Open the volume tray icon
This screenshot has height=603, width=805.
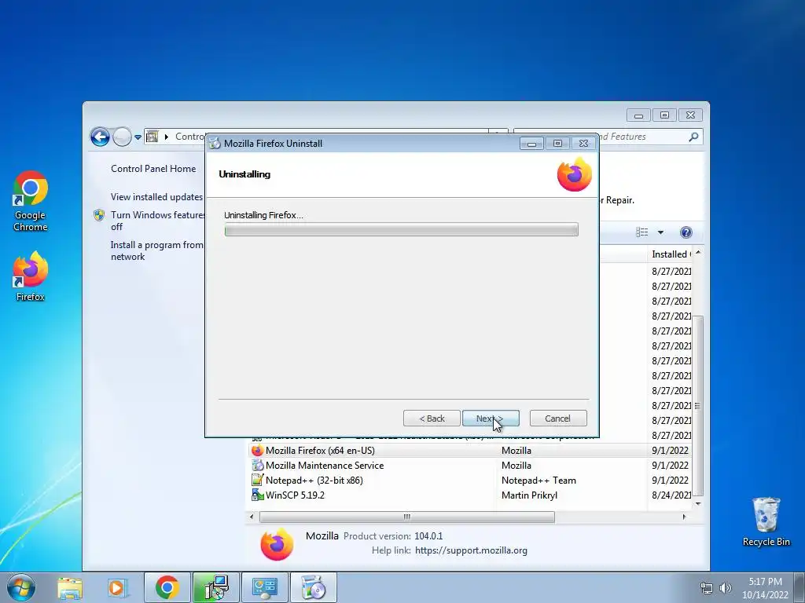pyautogui.click(x=726, y=588)
